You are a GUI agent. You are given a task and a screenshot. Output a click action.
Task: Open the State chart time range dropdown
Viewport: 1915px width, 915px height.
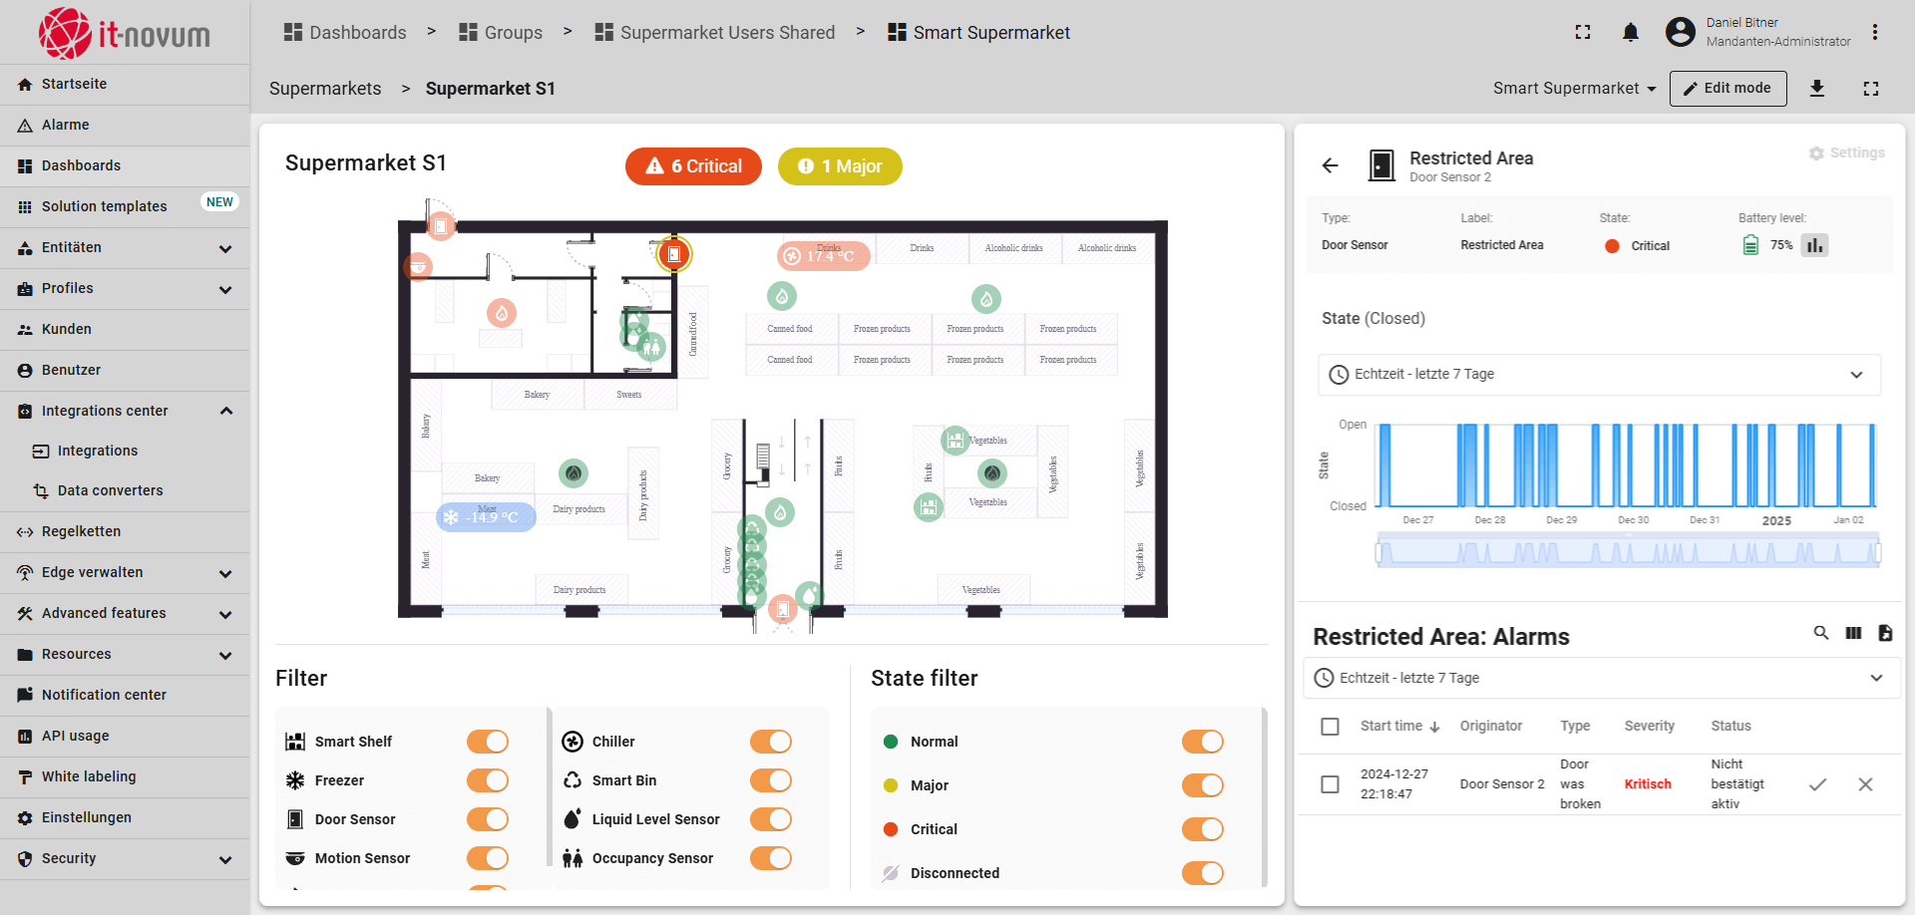point(1599,375)
